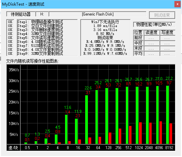Click the 3.16 ms/file result
Image resolution: width=182 pixels, height=157 pixels.
point(105,30)
